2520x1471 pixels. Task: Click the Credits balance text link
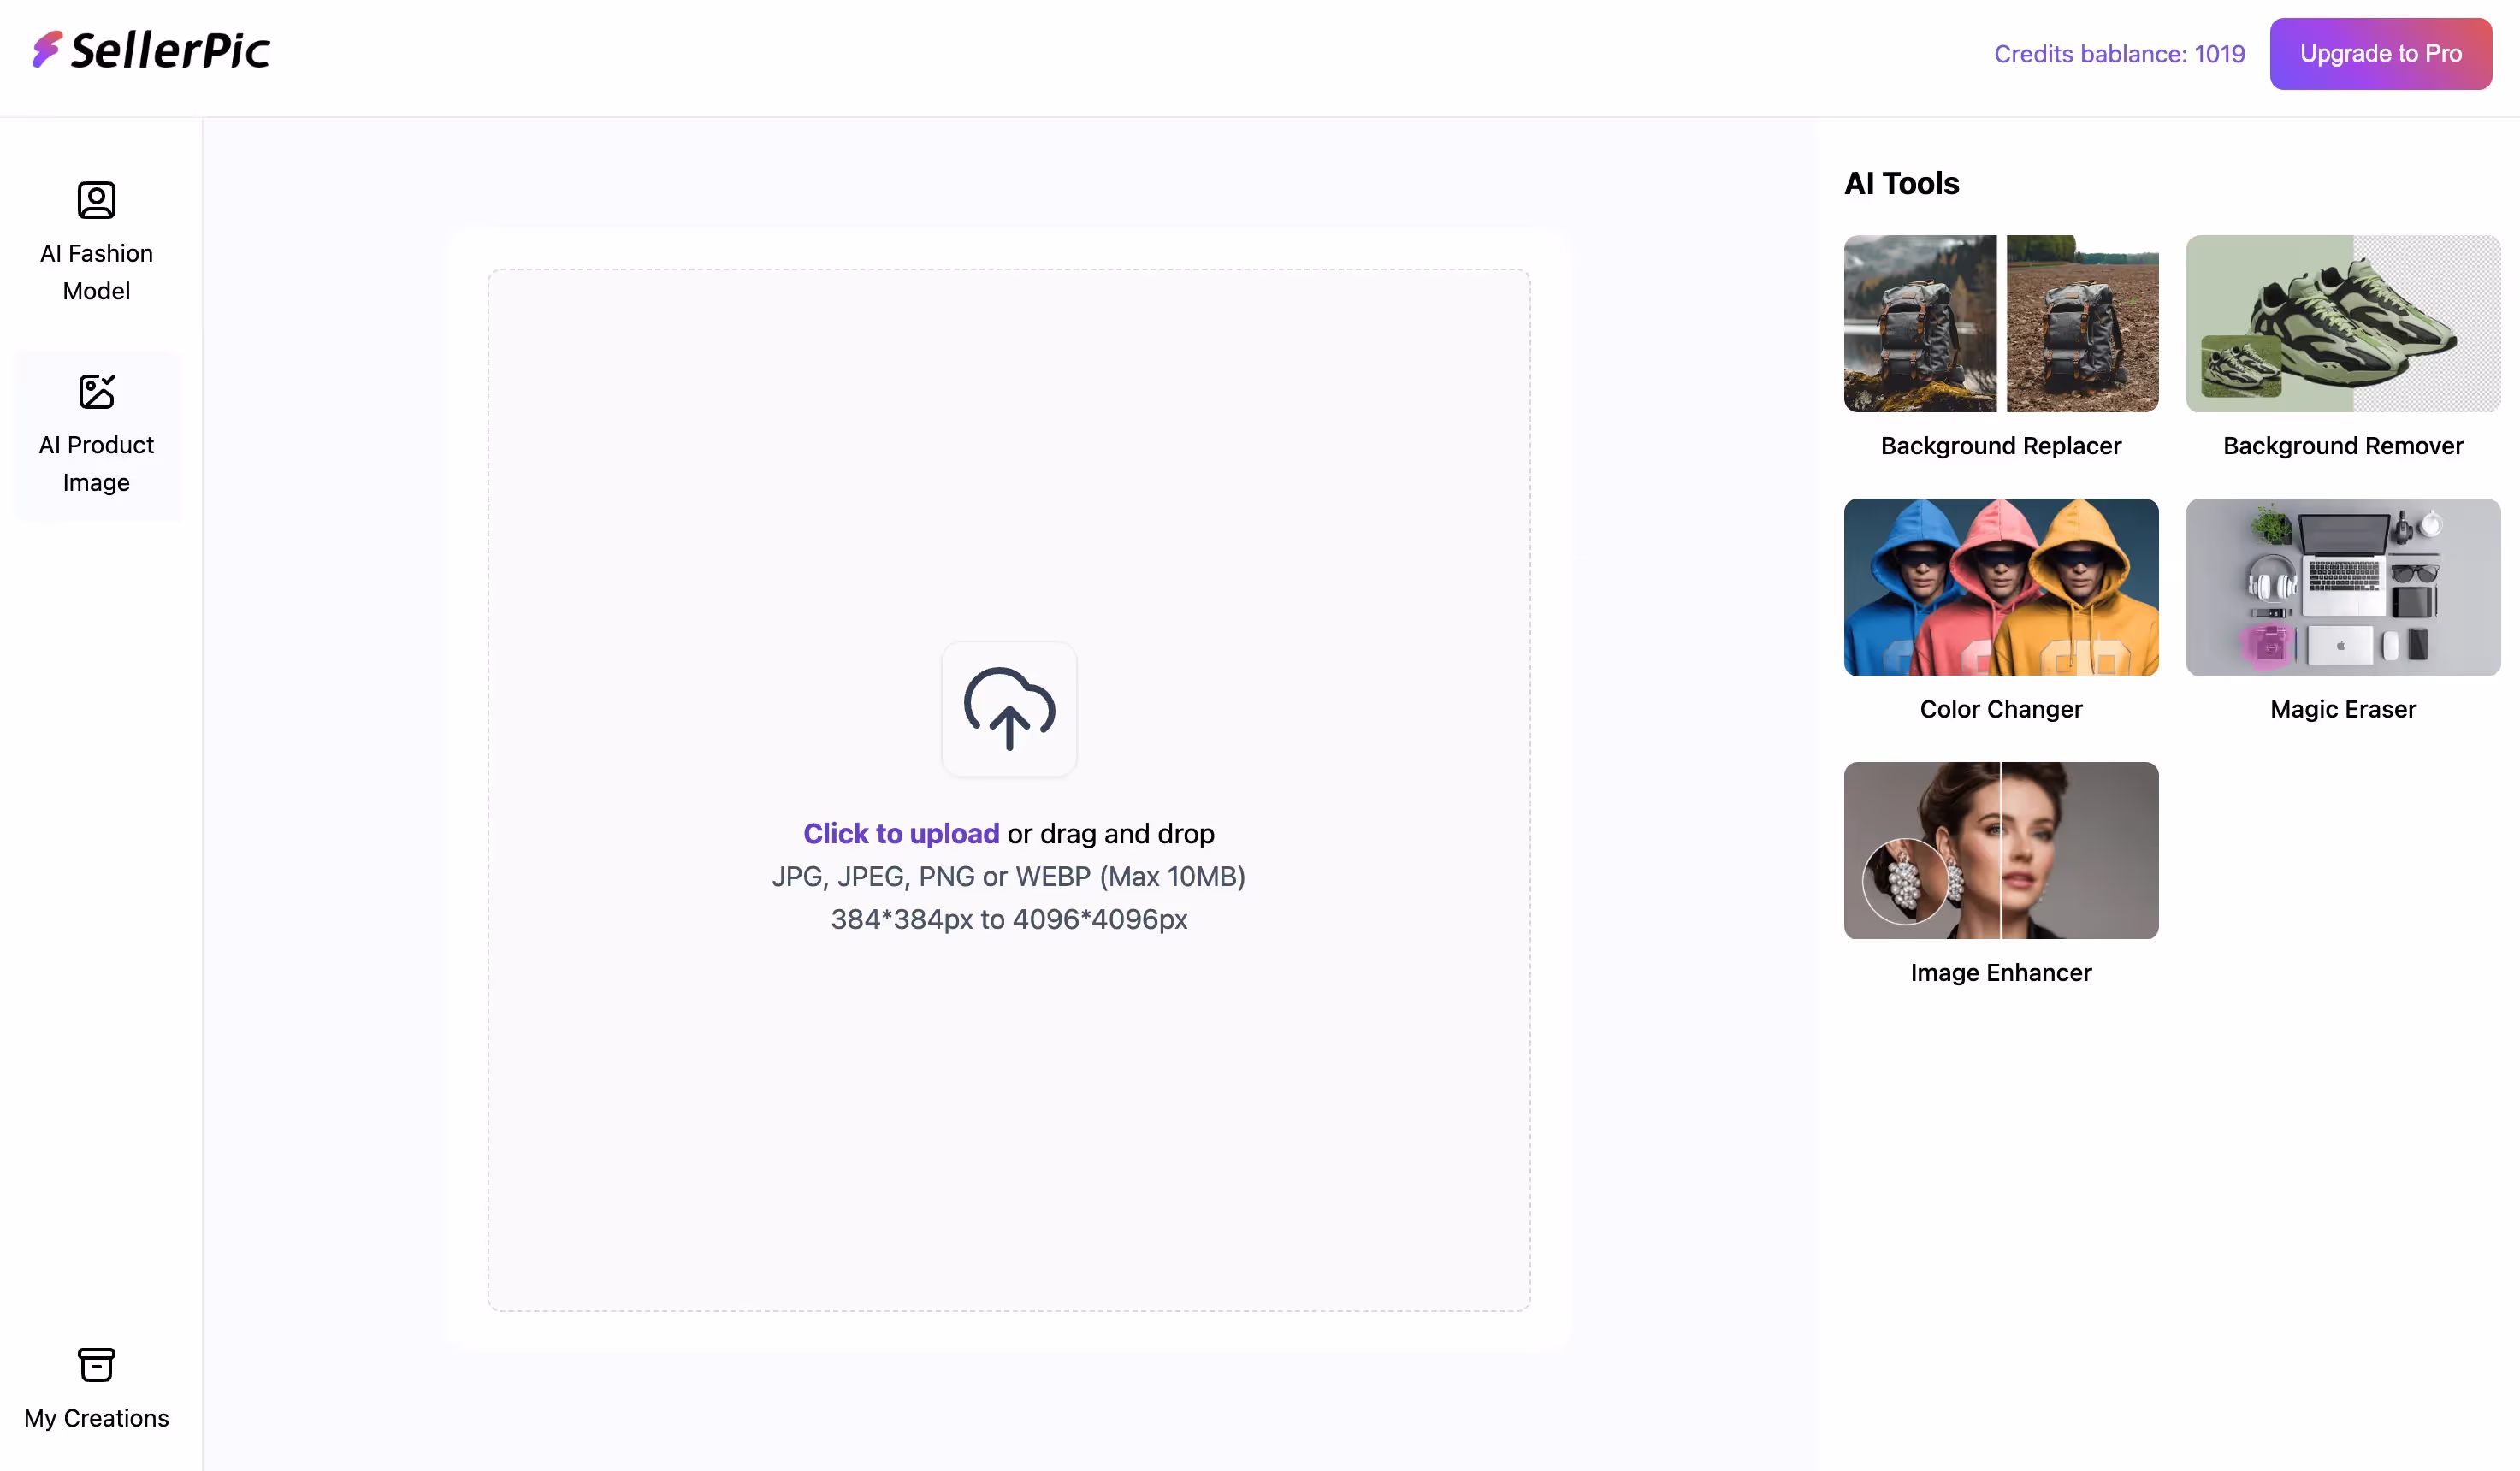click(2119, 54)
